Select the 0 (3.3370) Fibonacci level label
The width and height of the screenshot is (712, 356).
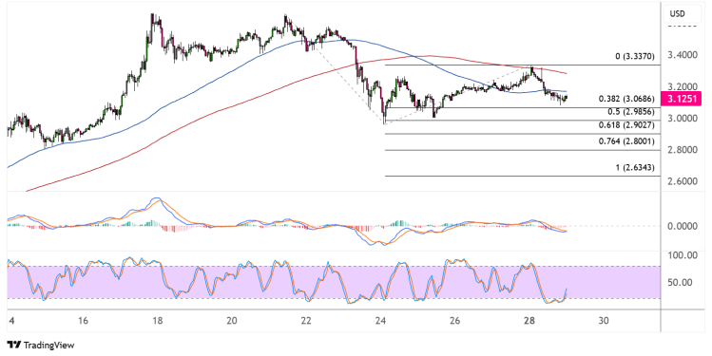coord(635,57)
